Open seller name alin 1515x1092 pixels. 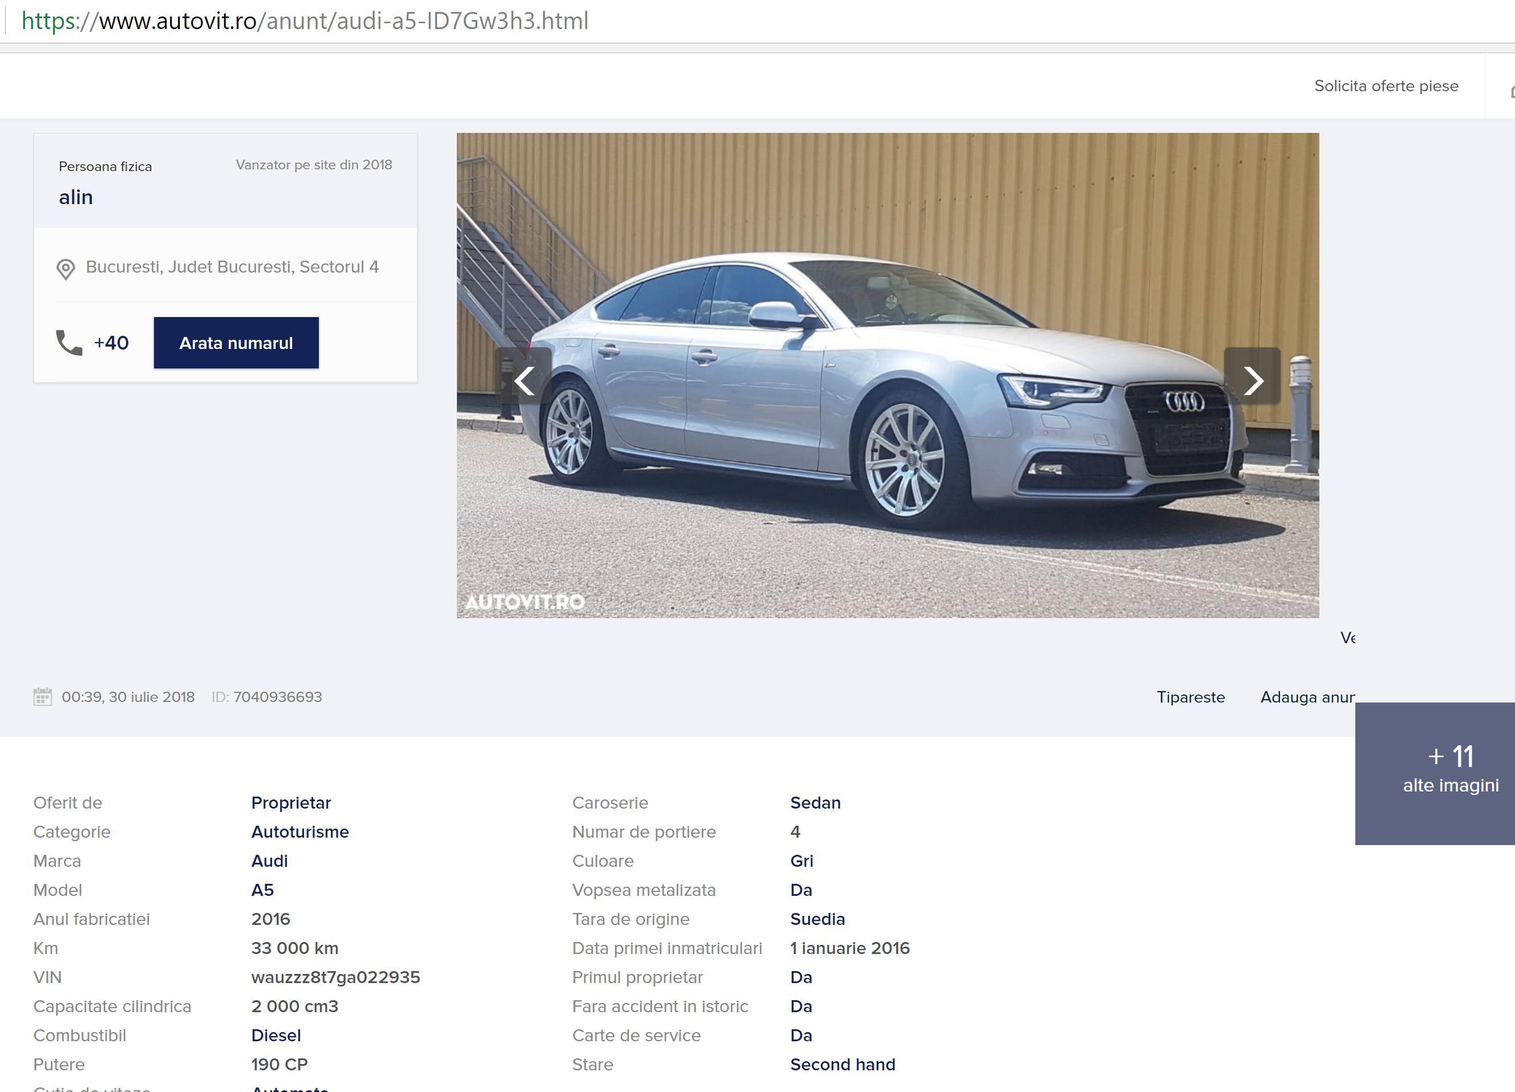click(x=76, y=197)
